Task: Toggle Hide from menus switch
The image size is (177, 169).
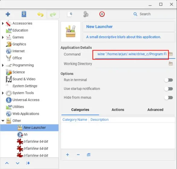Action: coord(169,97)
